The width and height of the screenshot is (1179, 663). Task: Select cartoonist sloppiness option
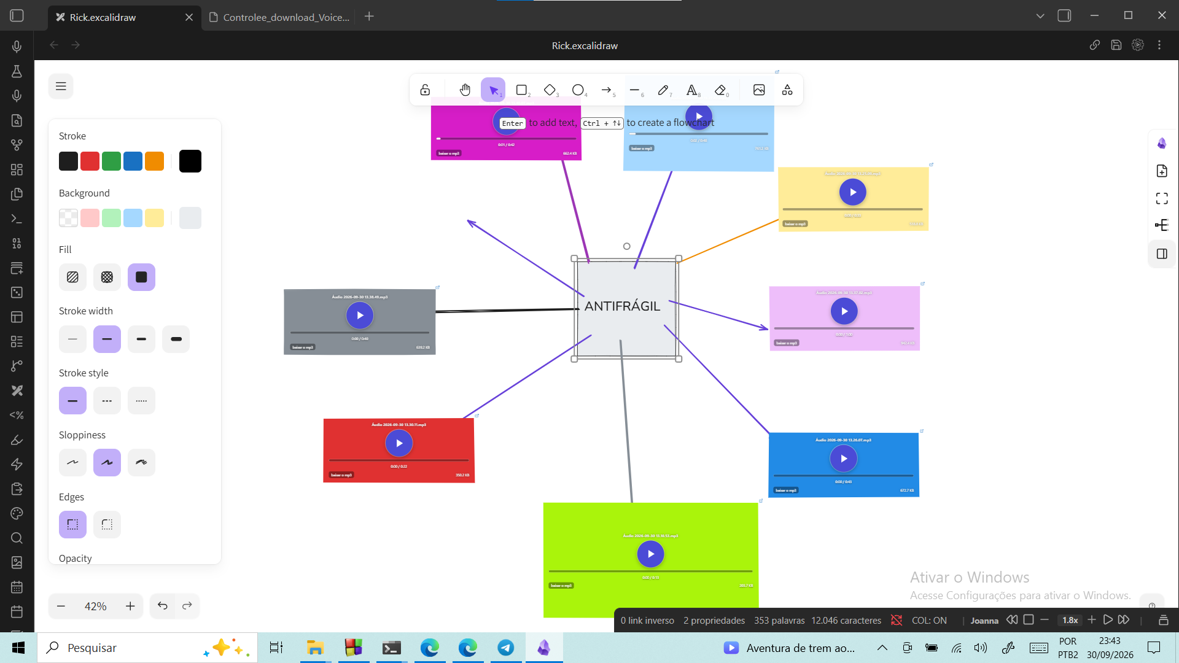tap(141, 462)
